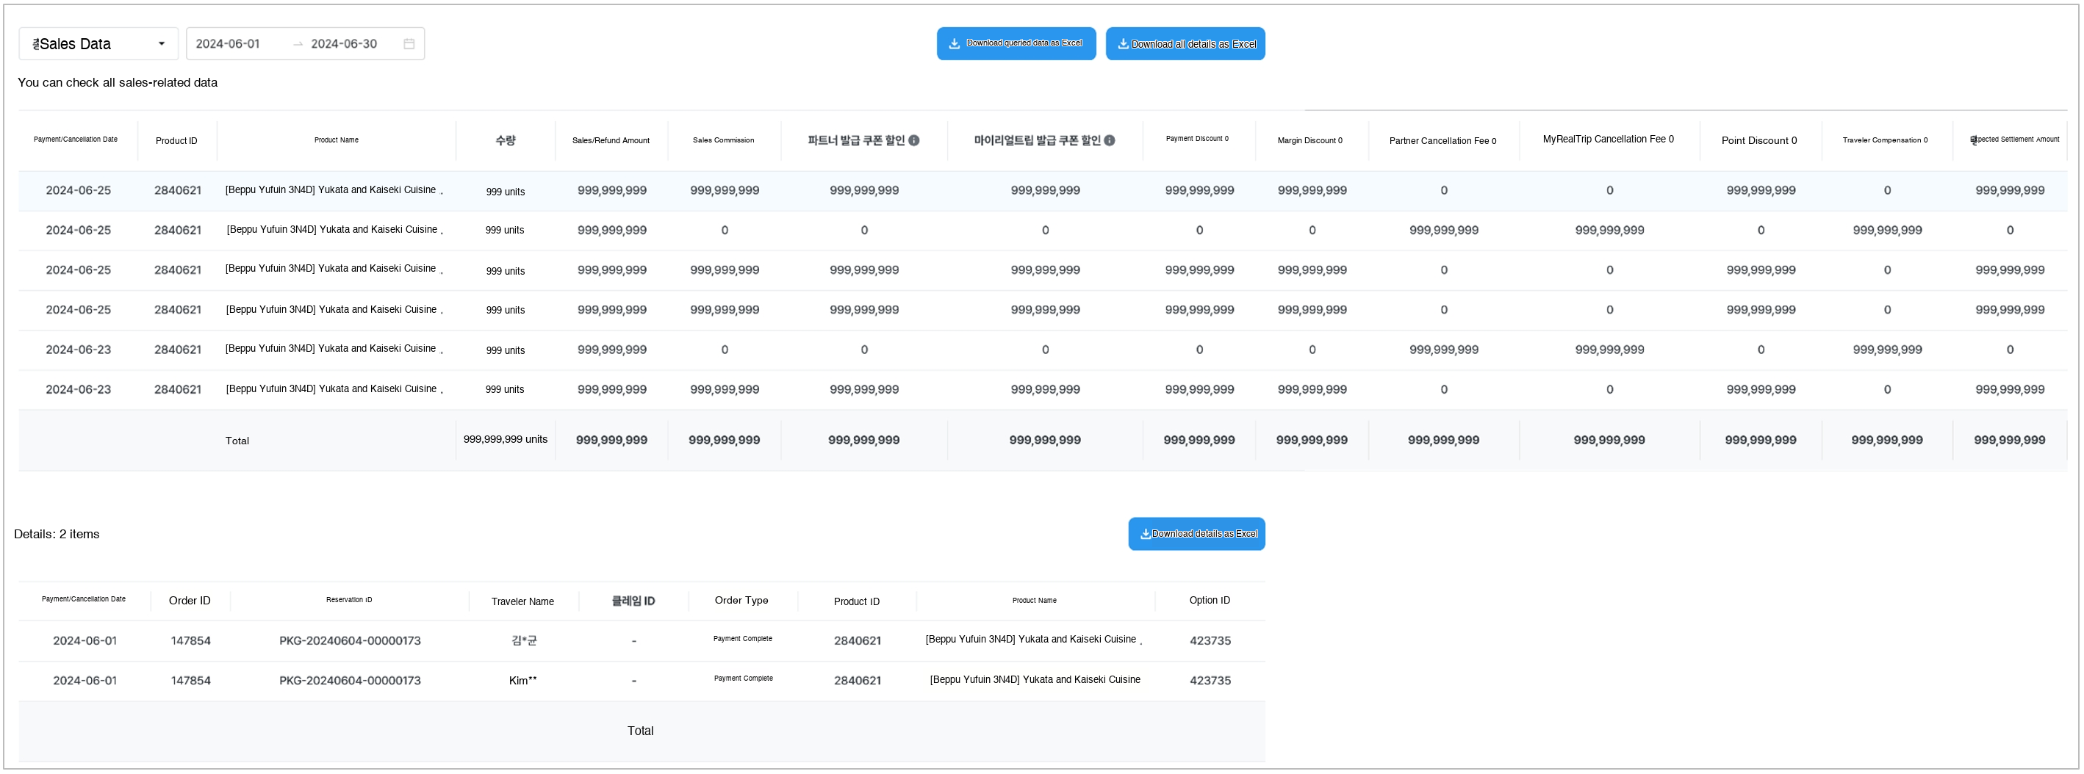Select reservation PKG-20240604-00000173 for traveler Kim**
The image size is (2084, 774).
[350, 680]
